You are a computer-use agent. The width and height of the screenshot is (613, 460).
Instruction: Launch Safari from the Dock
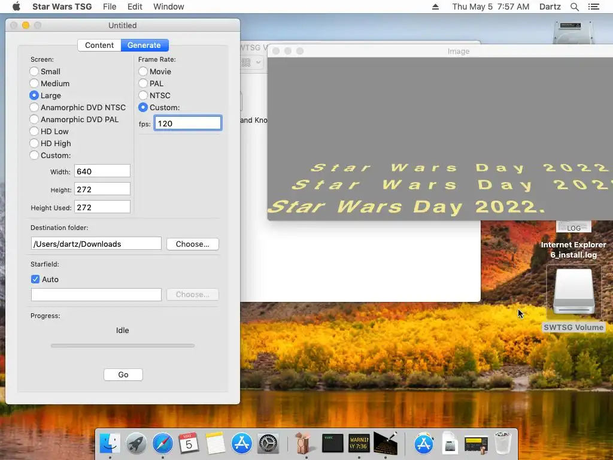pos(163,444)
